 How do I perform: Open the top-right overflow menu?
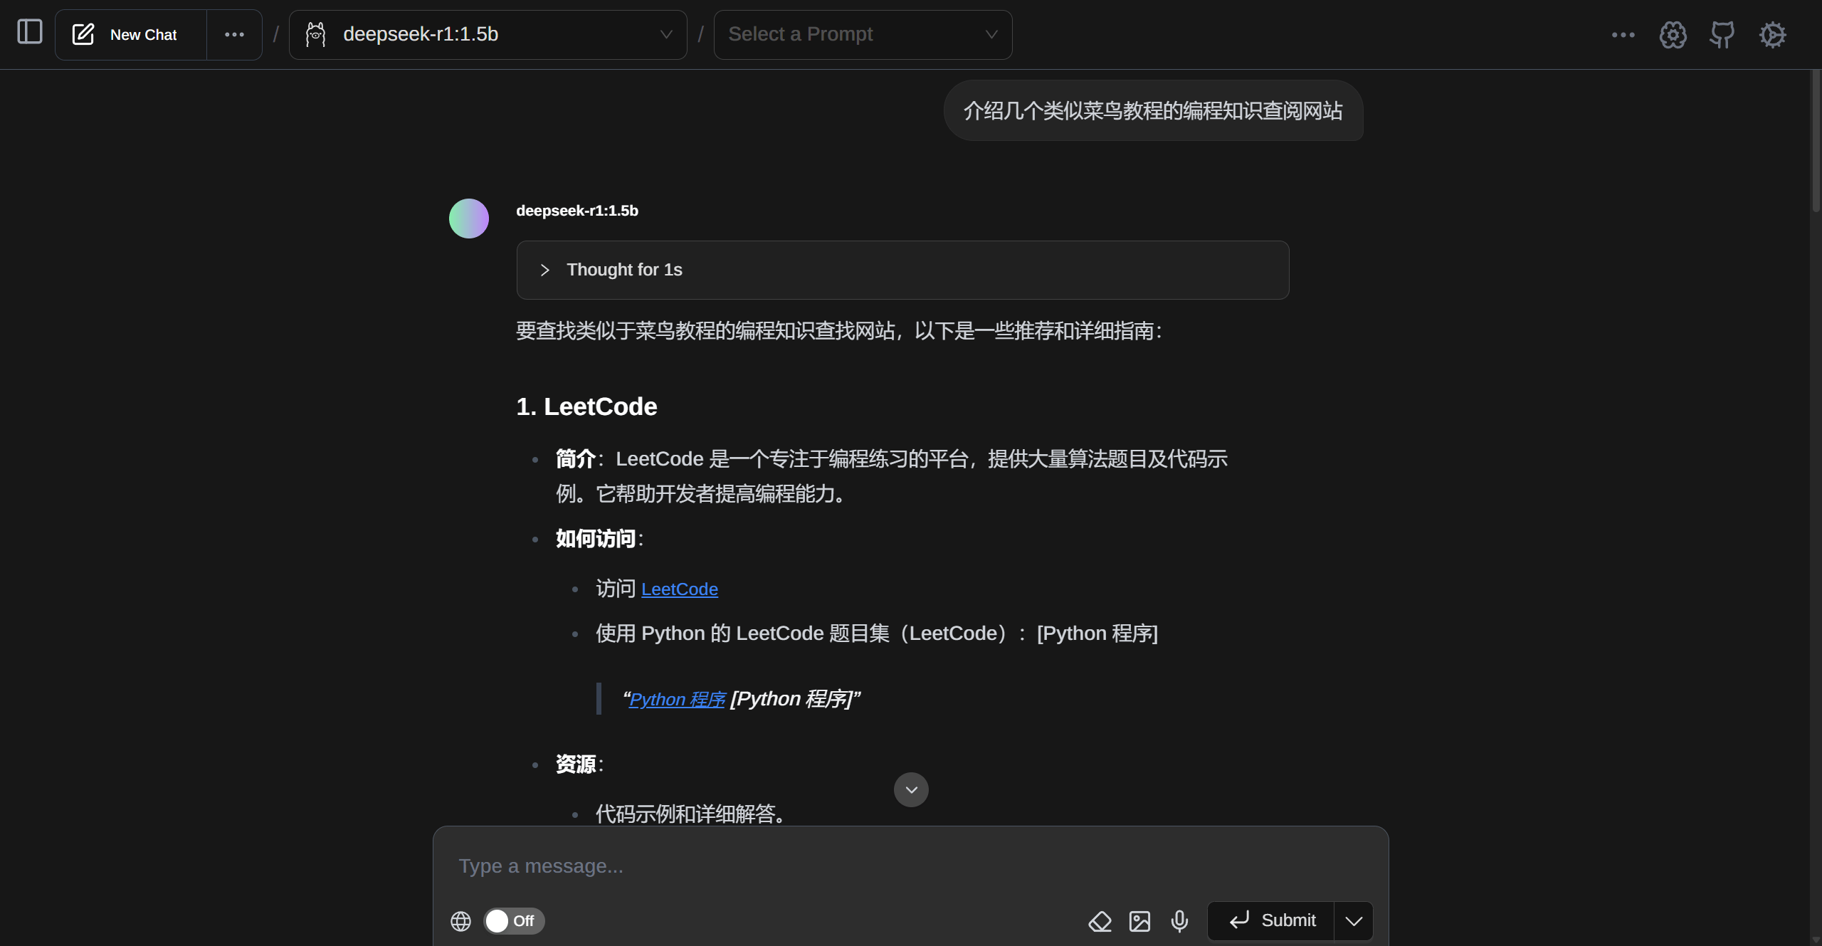coord(1623,34)
